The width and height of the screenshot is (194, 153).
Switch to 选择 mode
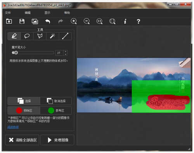tap(24, 101)
